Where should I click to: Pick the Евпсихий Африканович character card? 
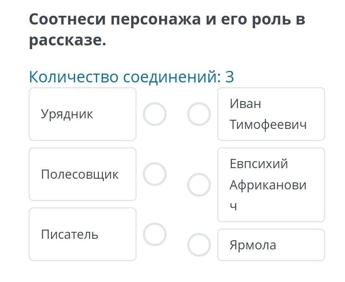tap(271, 185)
